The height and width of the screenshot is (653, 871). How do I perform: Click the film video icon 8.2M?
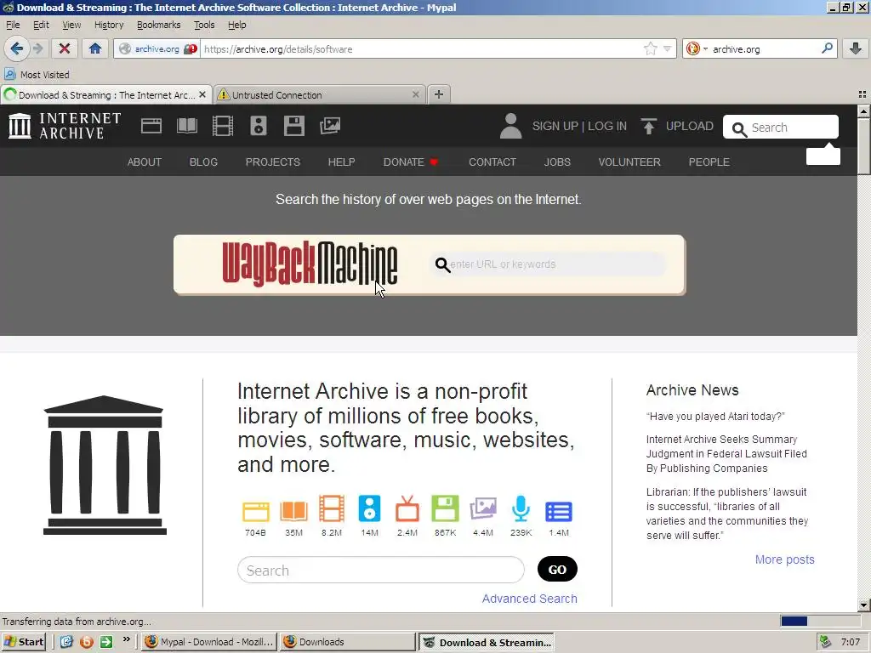(332, 508)
